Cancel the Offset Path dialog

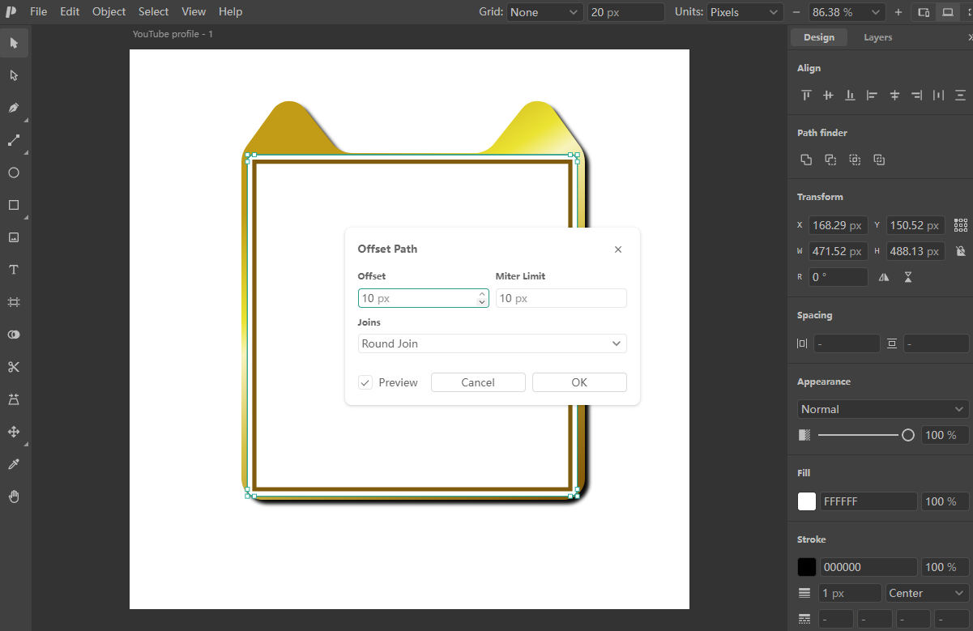click(478, 382)
